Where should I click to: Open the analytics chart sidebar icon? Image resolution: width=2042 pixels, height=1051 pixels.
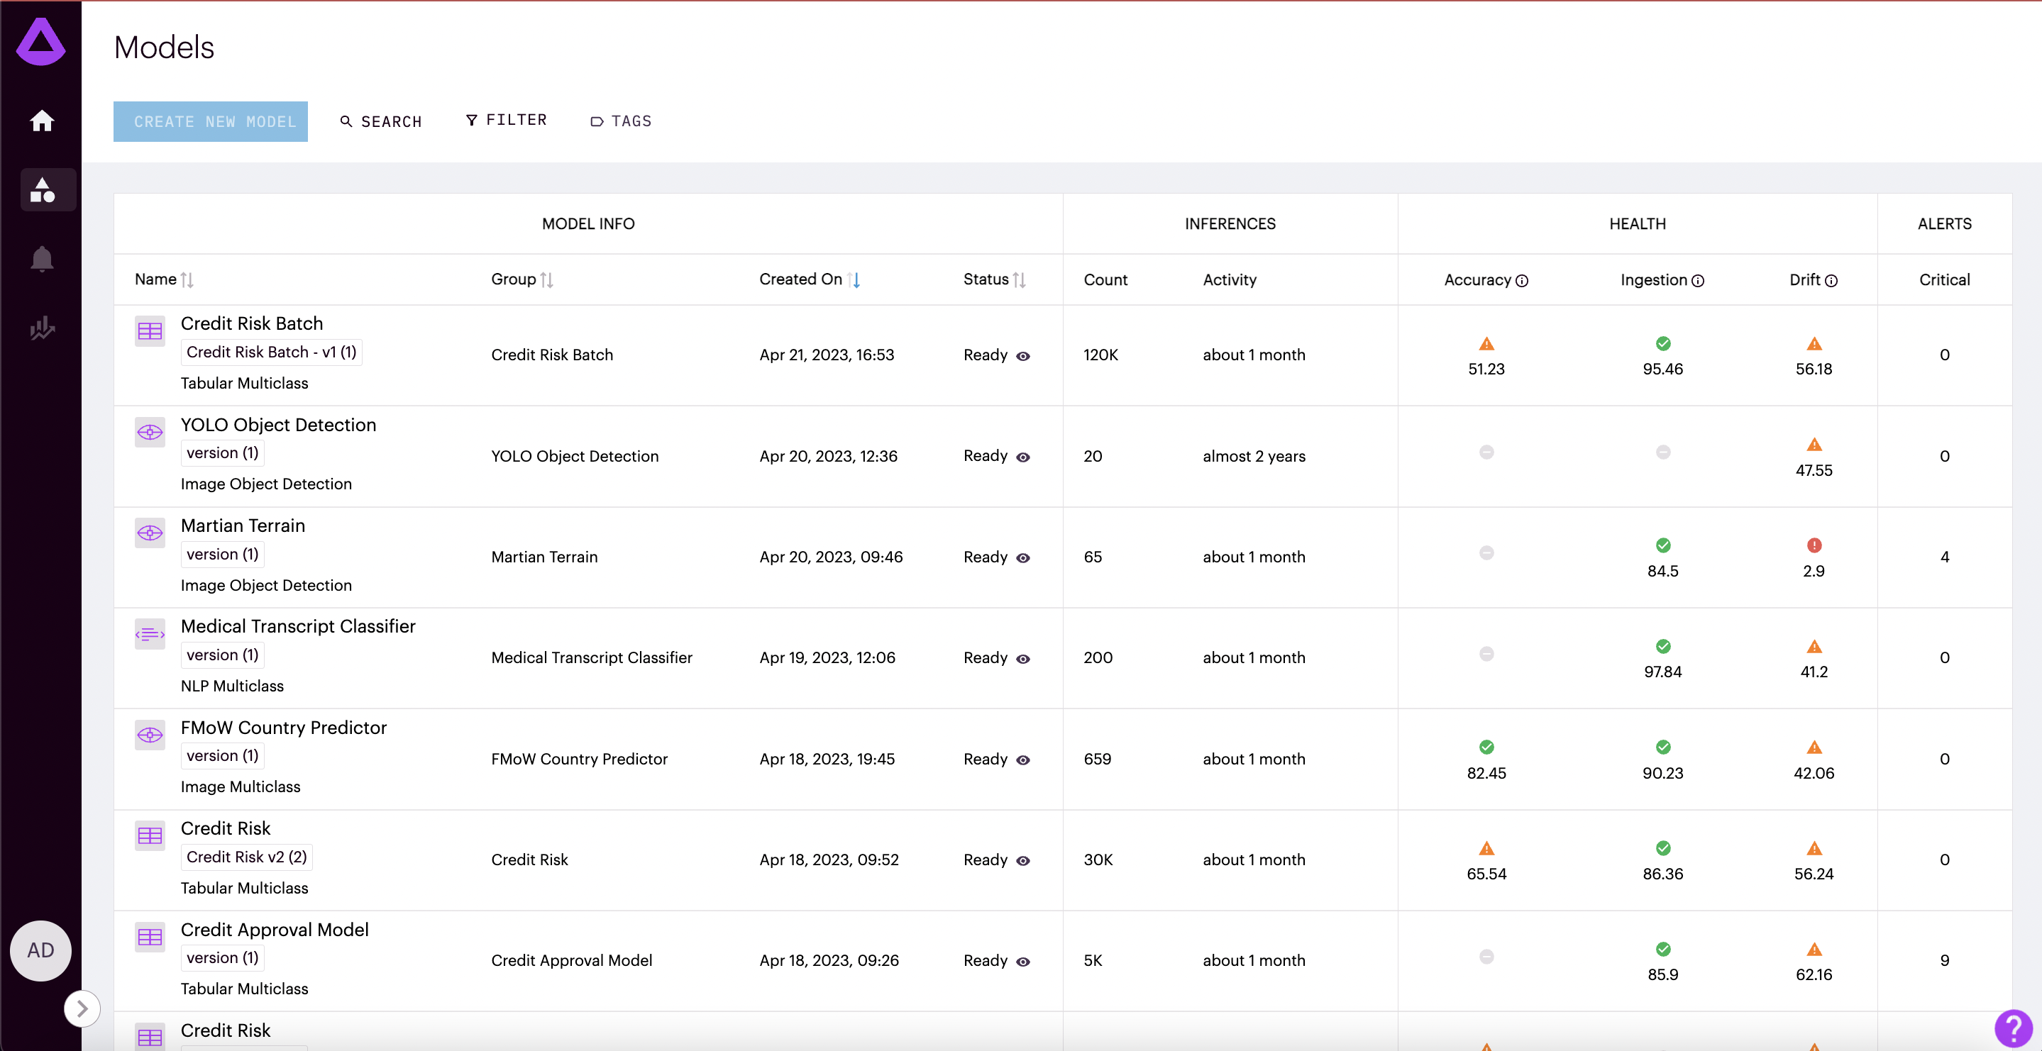(41, 328)
